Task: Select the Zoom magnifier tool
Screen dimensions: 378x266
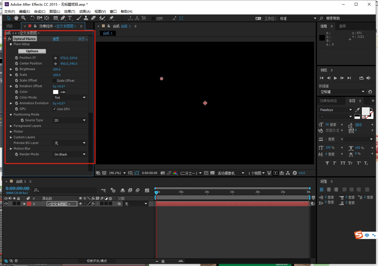Action: click(x=24, y=18)
